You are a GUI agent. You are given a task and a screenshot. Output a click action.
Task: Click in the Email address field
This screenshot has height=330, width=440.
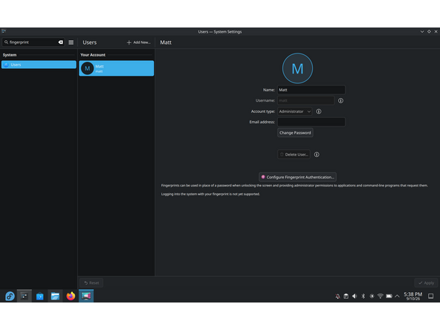(311, 122)
